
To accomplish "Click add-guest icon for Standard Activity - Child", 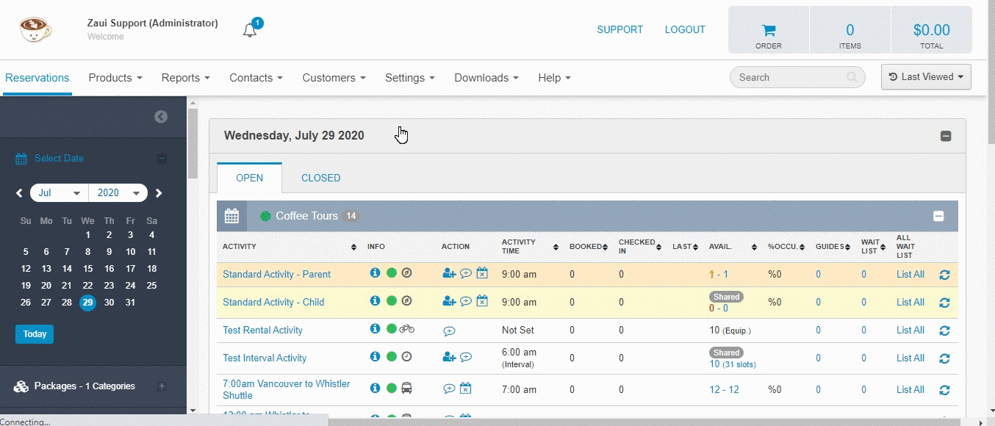I will (449, 301).
